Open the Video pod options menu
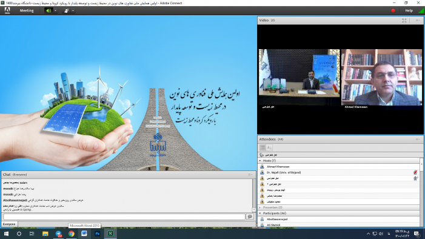425x239 pixels. click(417, 21)
